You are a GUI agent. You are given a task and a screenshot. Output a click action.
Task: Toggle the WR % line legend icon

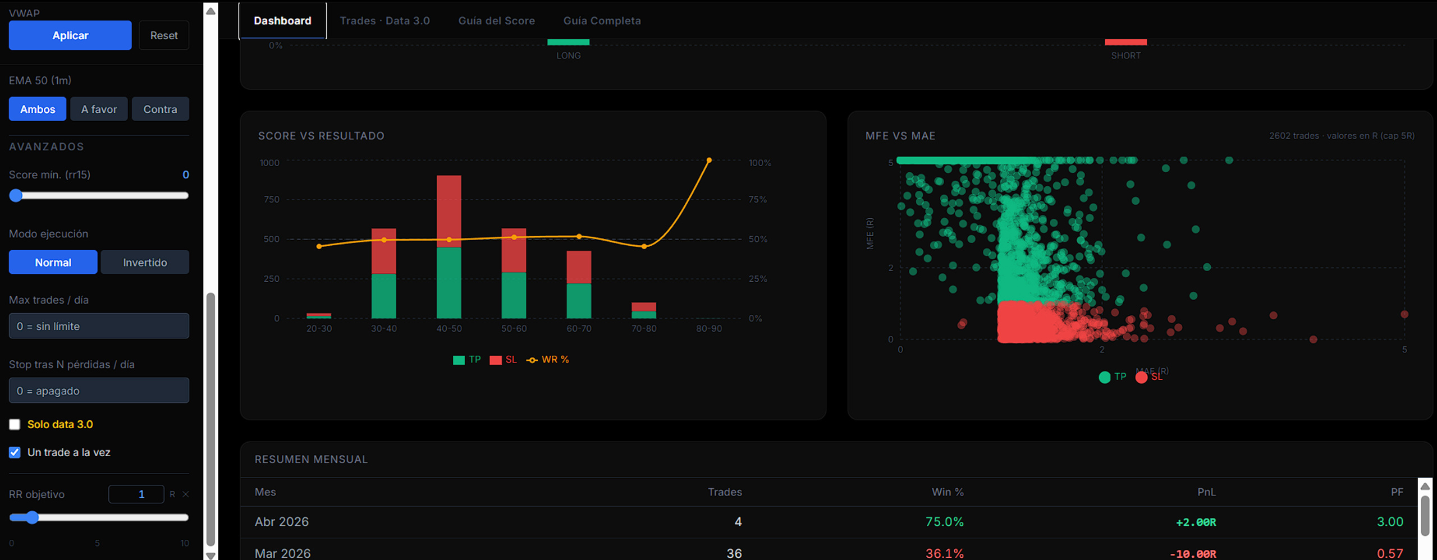532,360
